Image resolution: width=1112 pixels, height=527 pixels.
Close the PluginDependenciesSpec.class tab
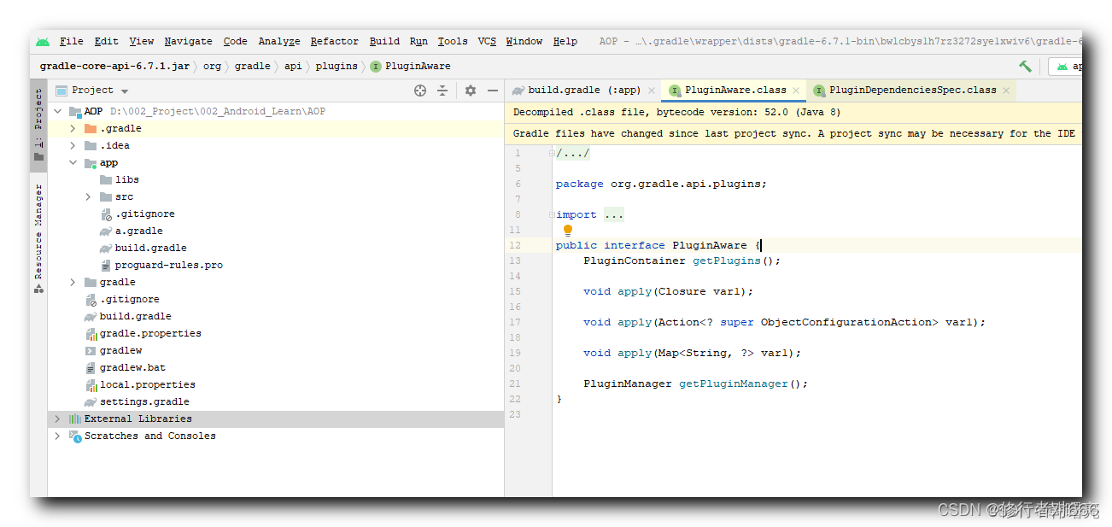[1006, 89]
